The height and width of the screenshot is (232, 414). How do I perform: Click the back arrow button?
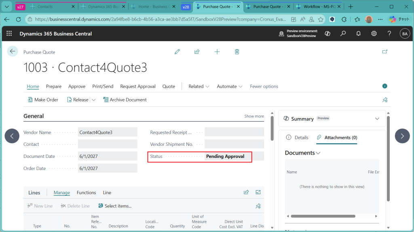[x=13, y=51]
